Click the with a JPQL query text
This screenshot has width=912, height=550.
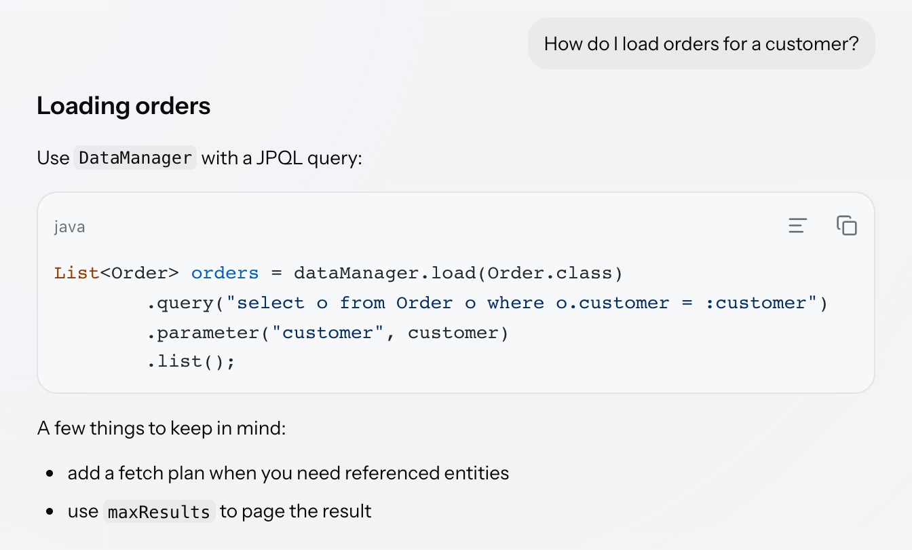282,158
